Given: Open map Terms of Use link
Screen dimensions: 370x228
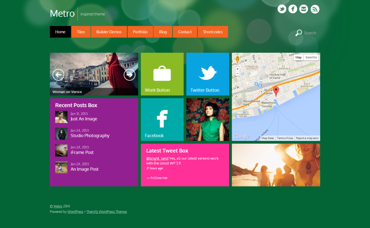Looking at the screenshot, I should 285,138.
